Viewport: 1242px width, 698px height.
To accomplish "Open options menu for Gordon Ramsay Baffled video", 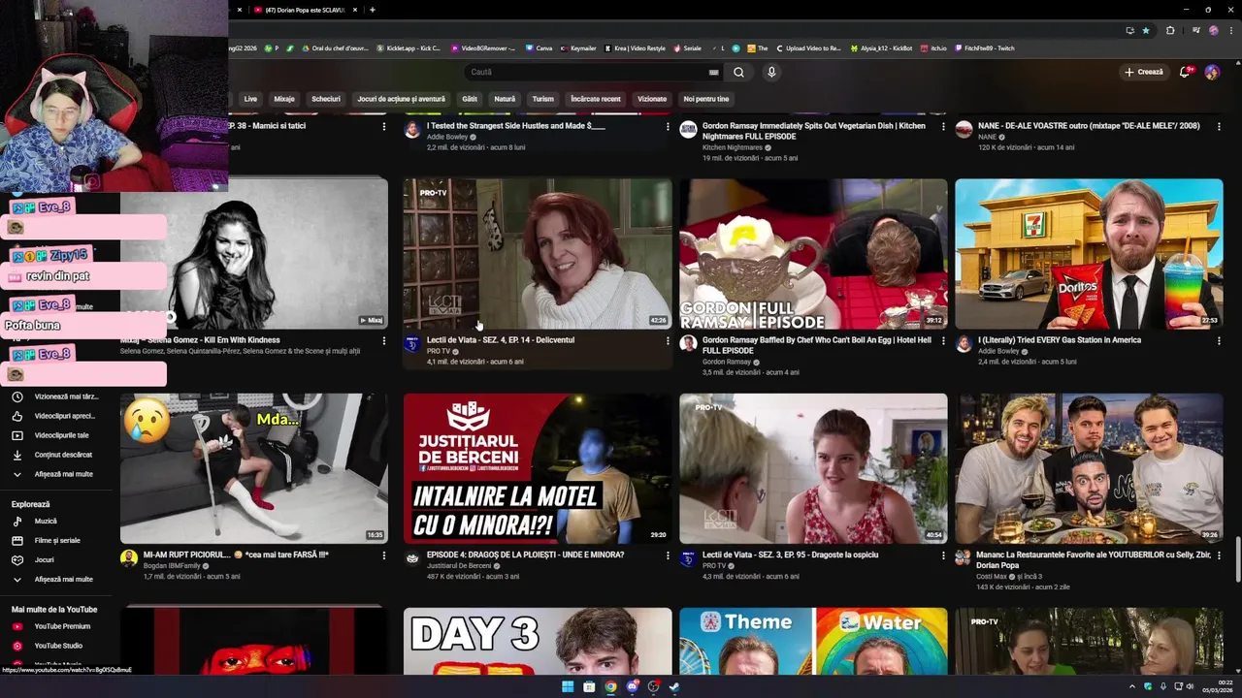I will click(x=943, y=341).
